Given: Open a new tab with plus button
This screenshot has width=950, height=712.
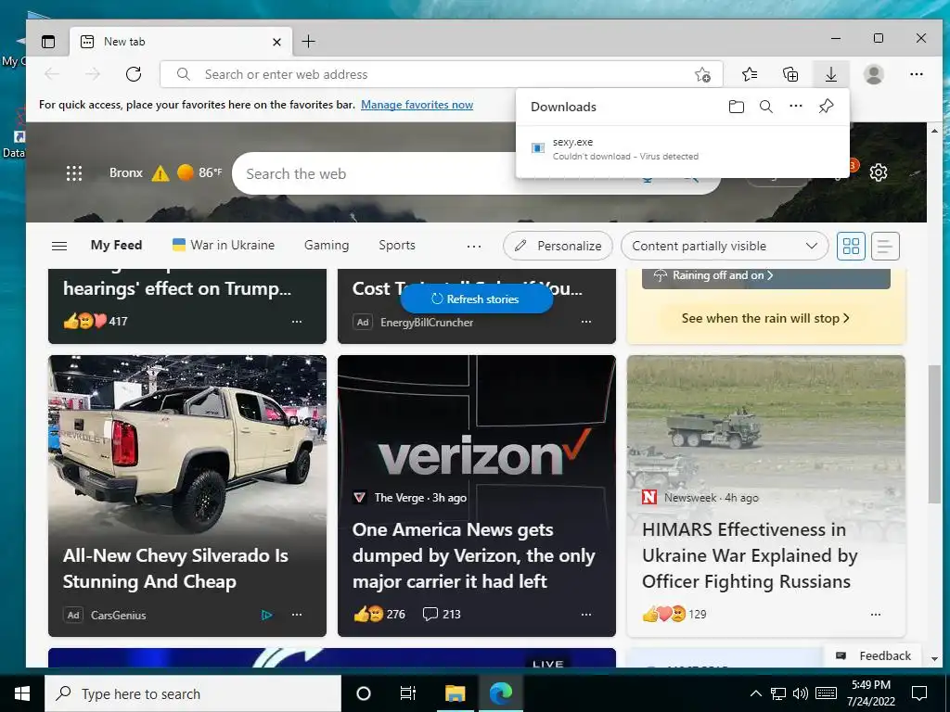Looking at the screenshot, I should [x=308, y=41].
